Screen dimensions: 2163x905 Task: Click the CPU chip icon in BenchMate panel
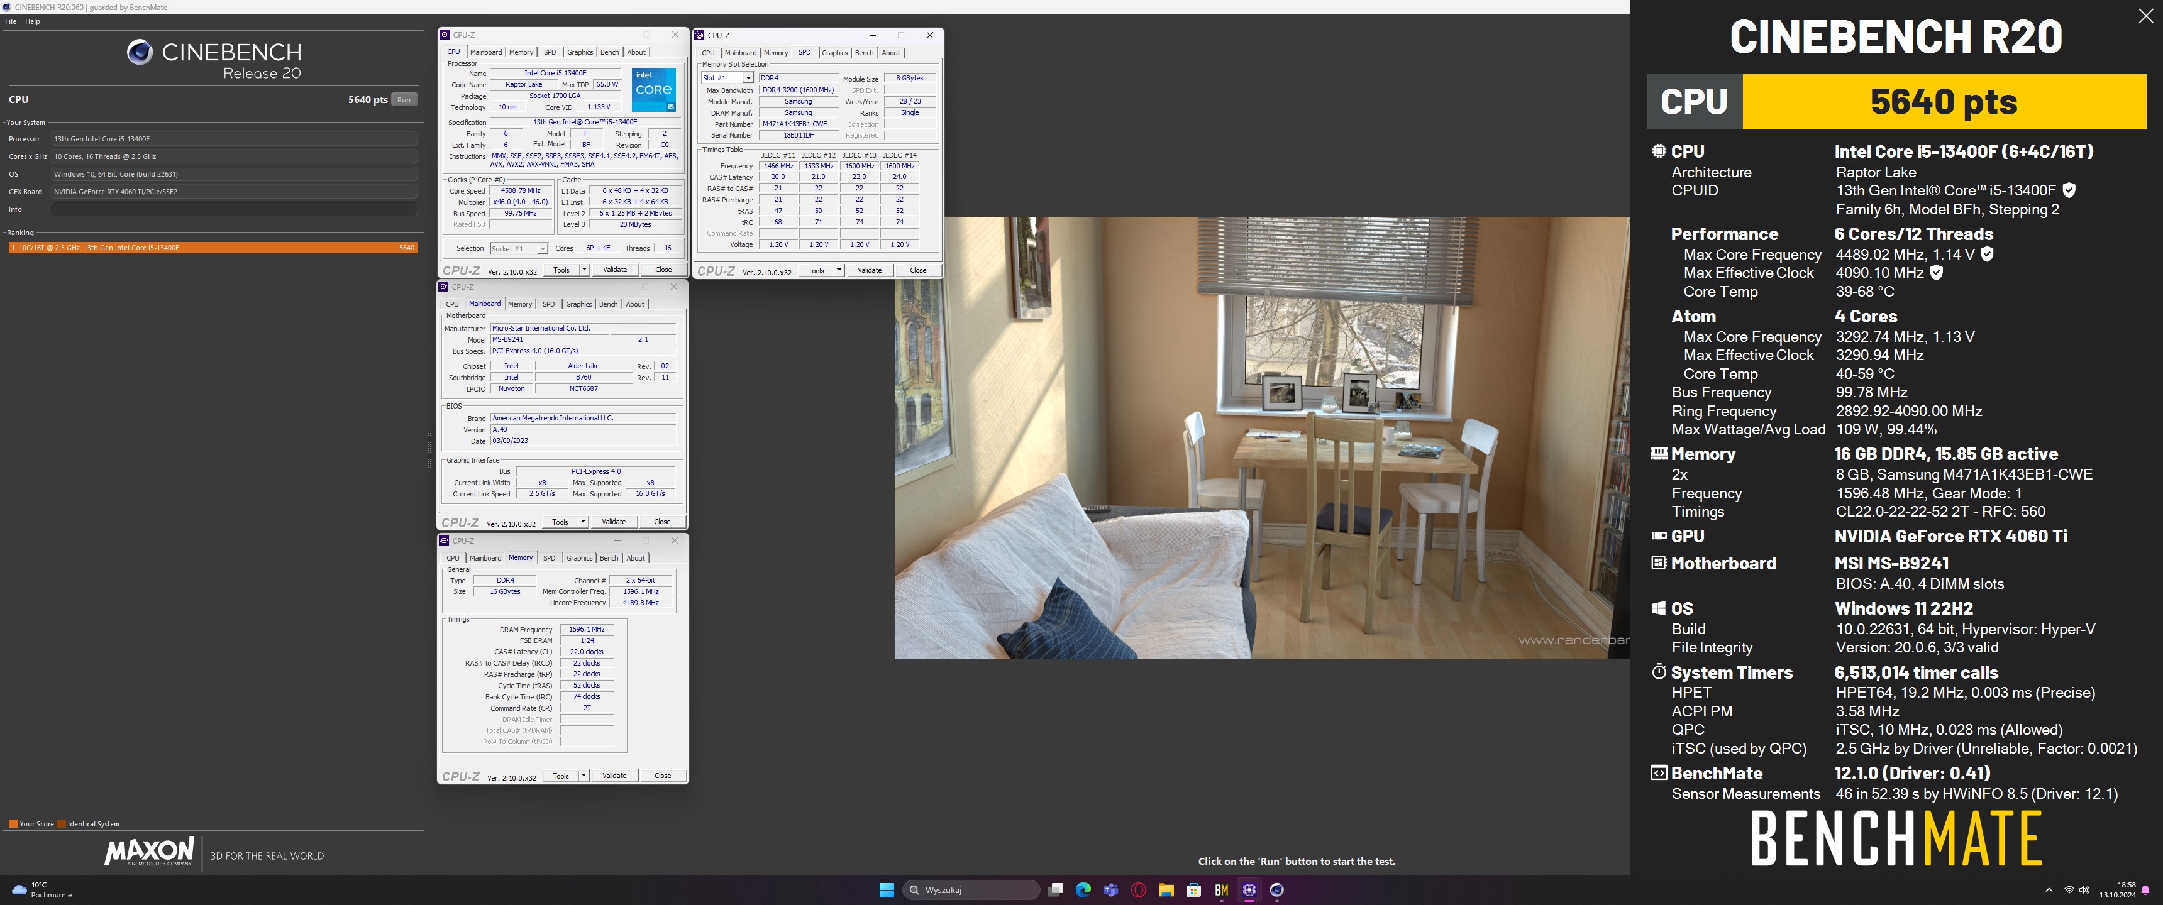click(x=1658, y=151)
